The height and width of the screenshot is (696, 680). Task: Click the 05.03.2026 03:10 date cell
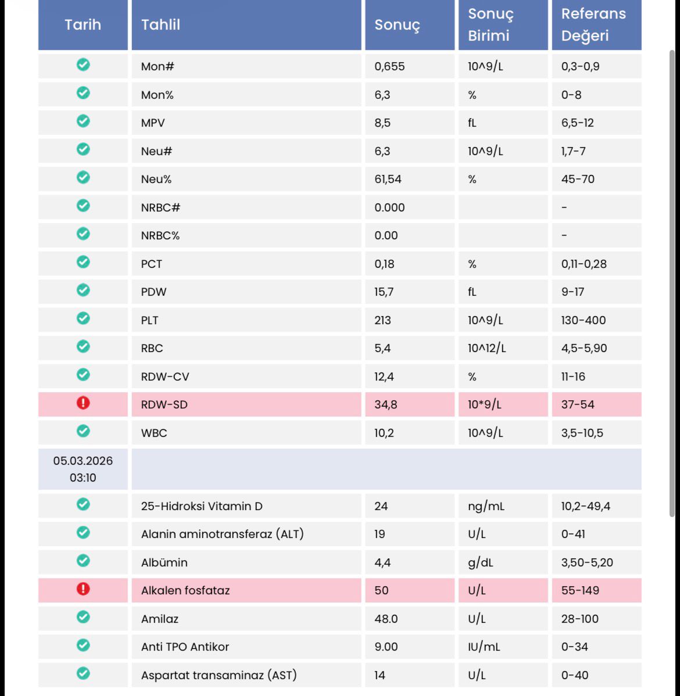83,469
